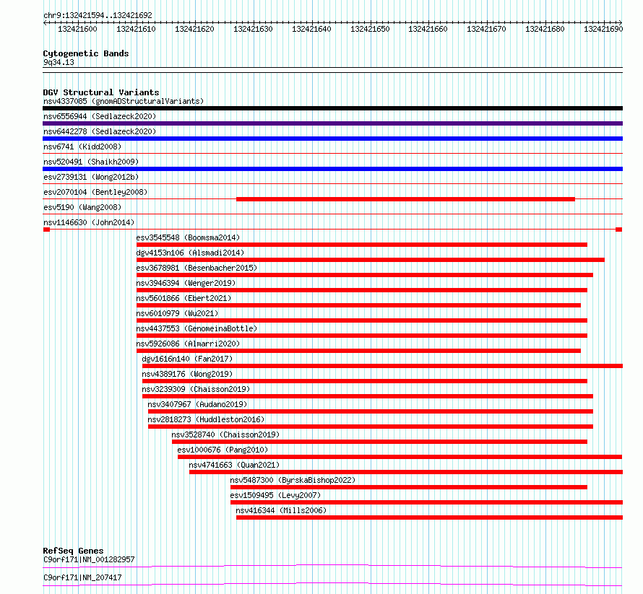Open esv1509495 (Levy2007) label
Image resolution: width=643 pixels, height=594 pixels.
(275, 495)
